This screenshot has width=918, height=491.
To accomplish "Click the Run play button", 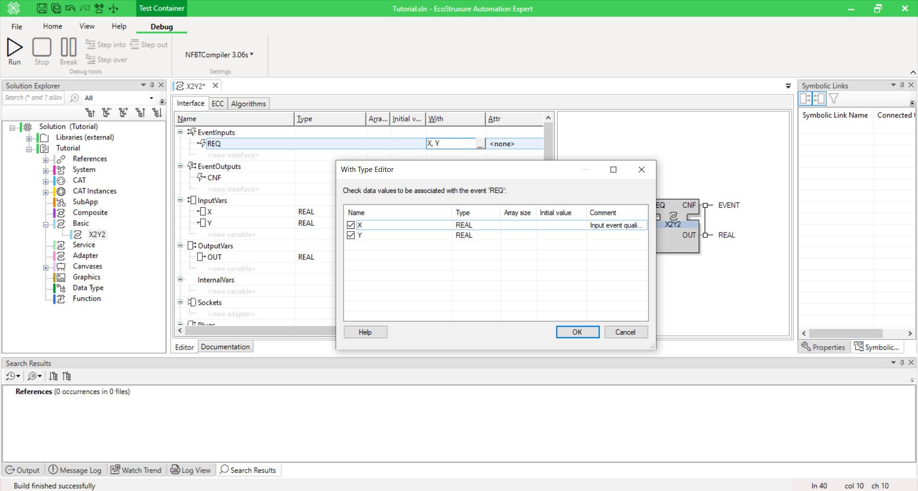I will 14,51.
